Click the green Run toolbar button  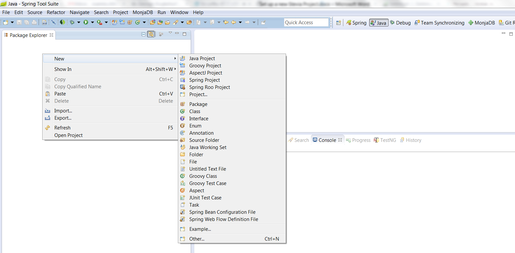point(86,22)
